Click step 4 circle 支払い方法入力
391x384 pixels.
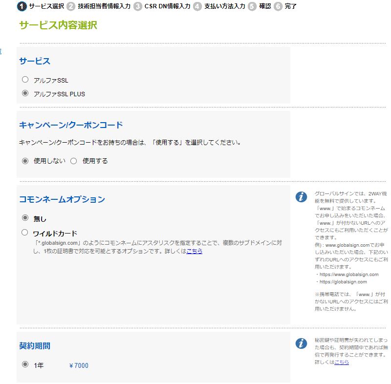pyautogui.click(x=197, y=6)
